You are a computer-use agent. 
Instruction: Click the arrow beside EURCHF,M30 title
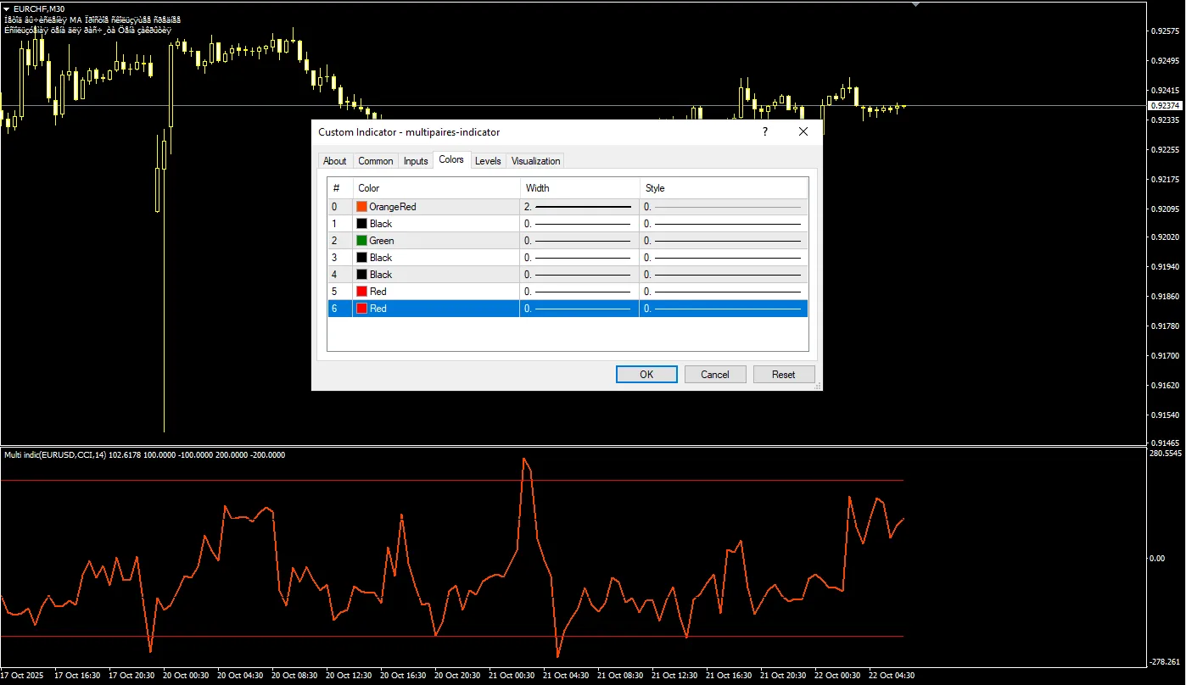point(7,8)
